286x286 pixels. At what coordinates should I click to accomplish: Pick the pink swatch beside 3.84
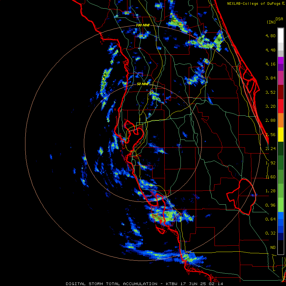pos(281,78)
